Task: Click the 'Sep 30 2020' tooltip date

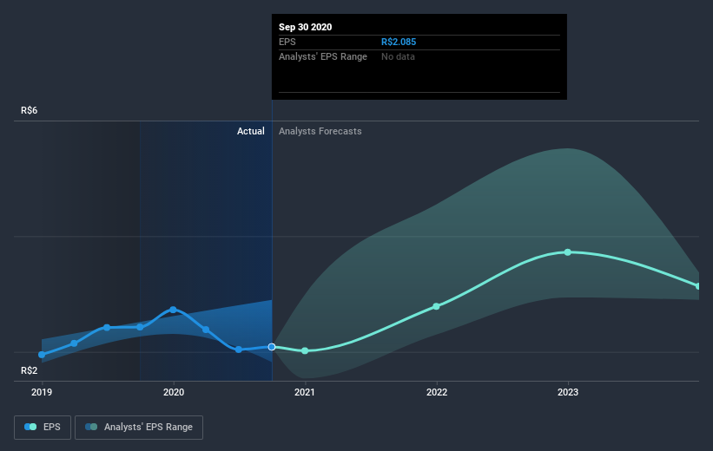Action: click(x=305, y=27)
